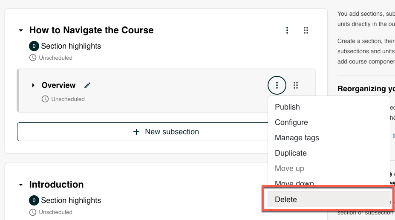This screenshot has width=395, height=220.
Task: Collapse the How to Navigate the Course section
Action: click(x=21, y=31)
